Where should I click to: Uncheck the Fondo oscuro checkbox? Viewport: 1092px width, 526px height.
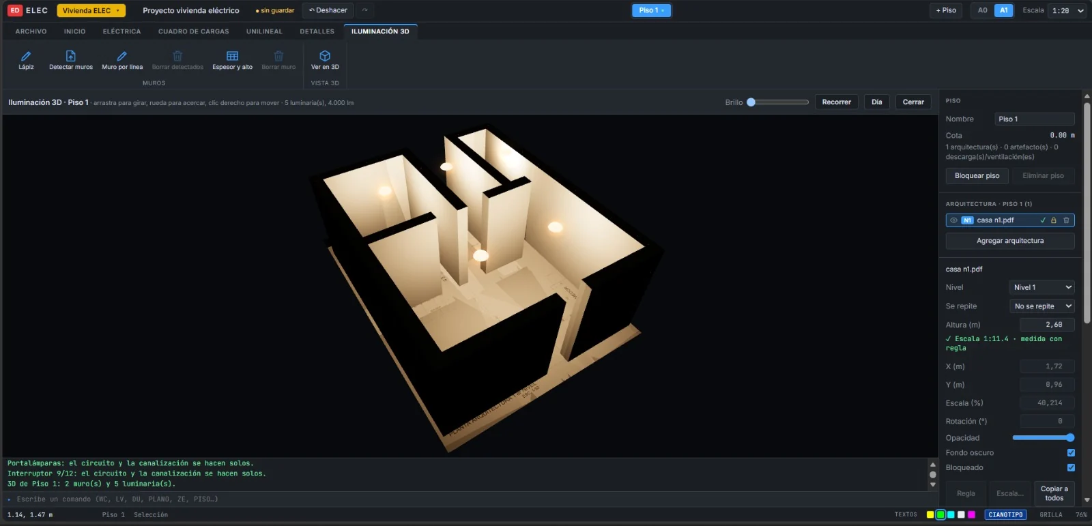pos(1071,453)
